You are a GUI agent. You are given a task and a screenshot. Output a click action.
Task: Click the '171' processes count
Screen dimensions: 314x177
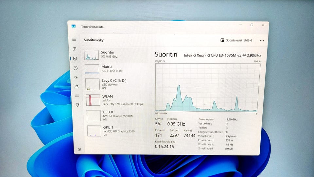(x=158, y=135)
